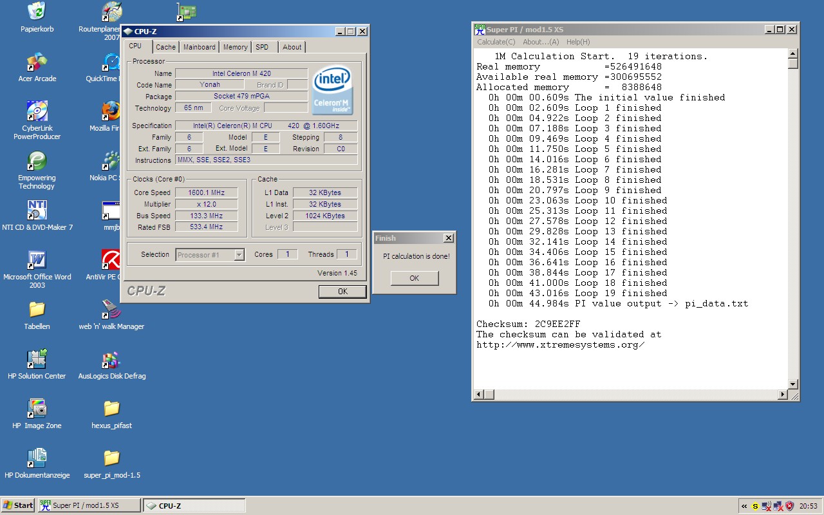Open the red security shield tray icon
Image resolution: width=824 pixels, height=515 pixels.
click(790, 506)
